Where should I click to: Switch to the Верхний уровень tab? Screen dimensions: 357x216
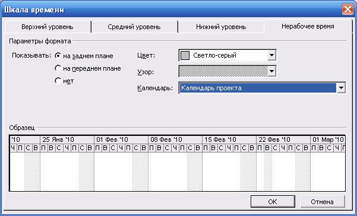48,27
